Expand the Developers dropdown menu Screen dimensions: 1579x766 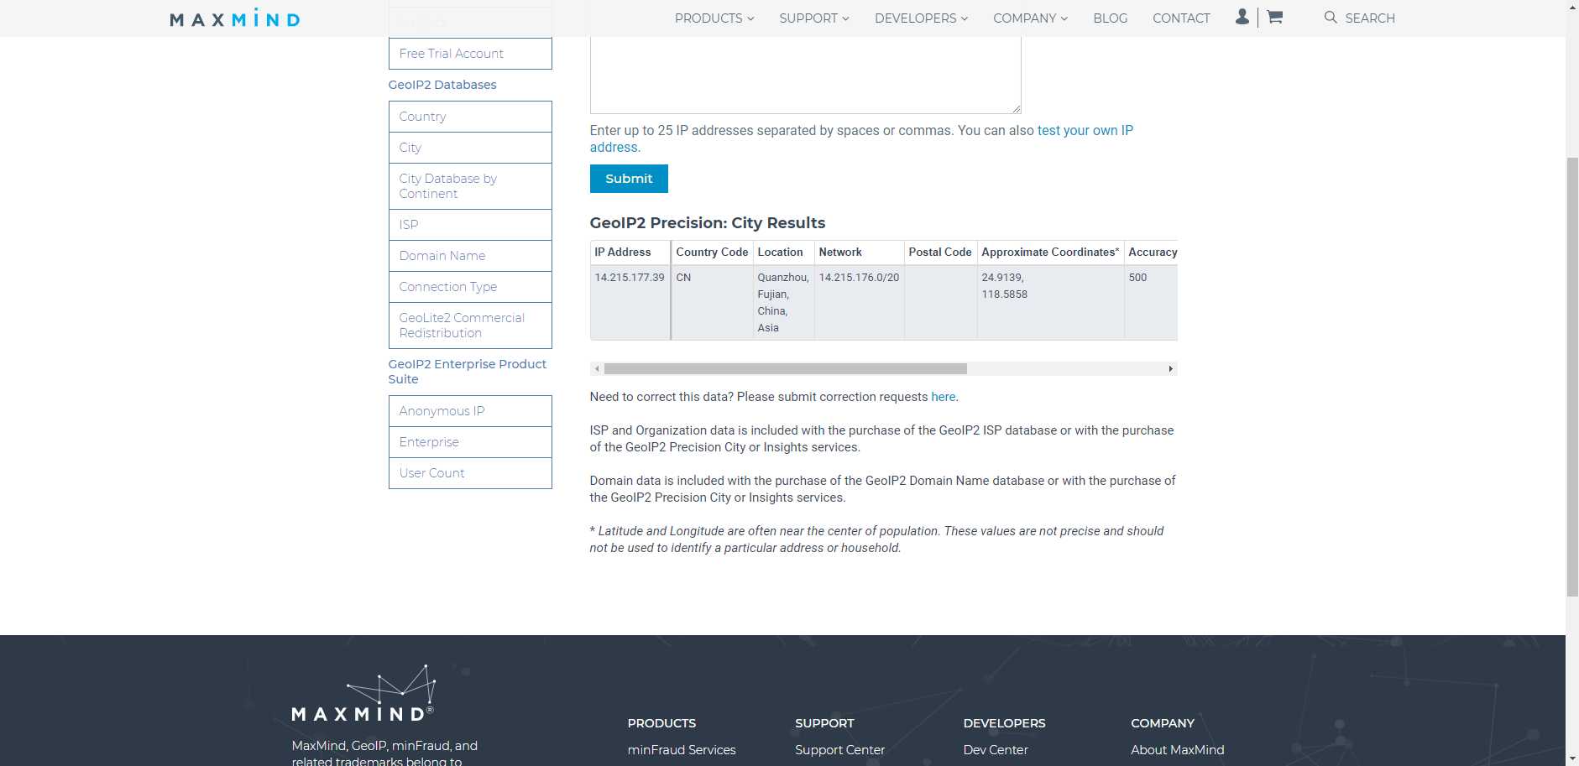point(921,18)
